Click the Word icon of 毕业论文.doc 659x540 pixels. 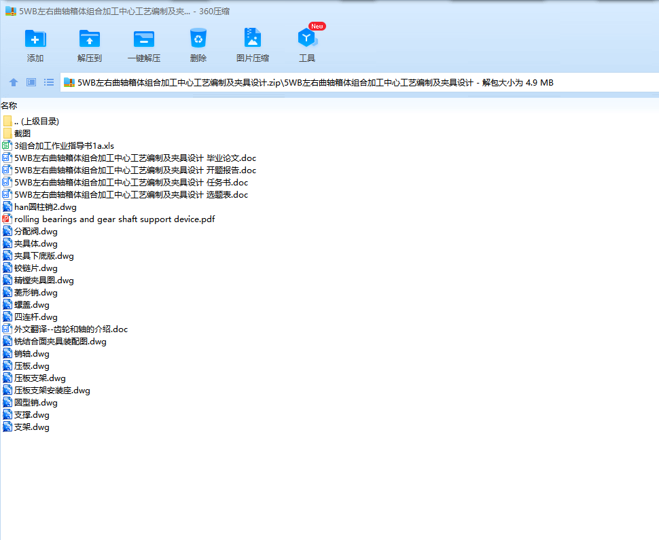[x=7, y=158]
